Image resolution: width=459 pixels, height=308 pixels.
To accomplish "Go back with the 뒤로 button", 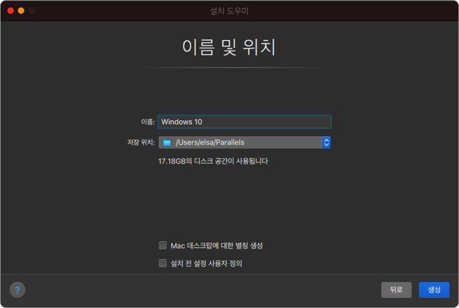I will tap(396, 290).
